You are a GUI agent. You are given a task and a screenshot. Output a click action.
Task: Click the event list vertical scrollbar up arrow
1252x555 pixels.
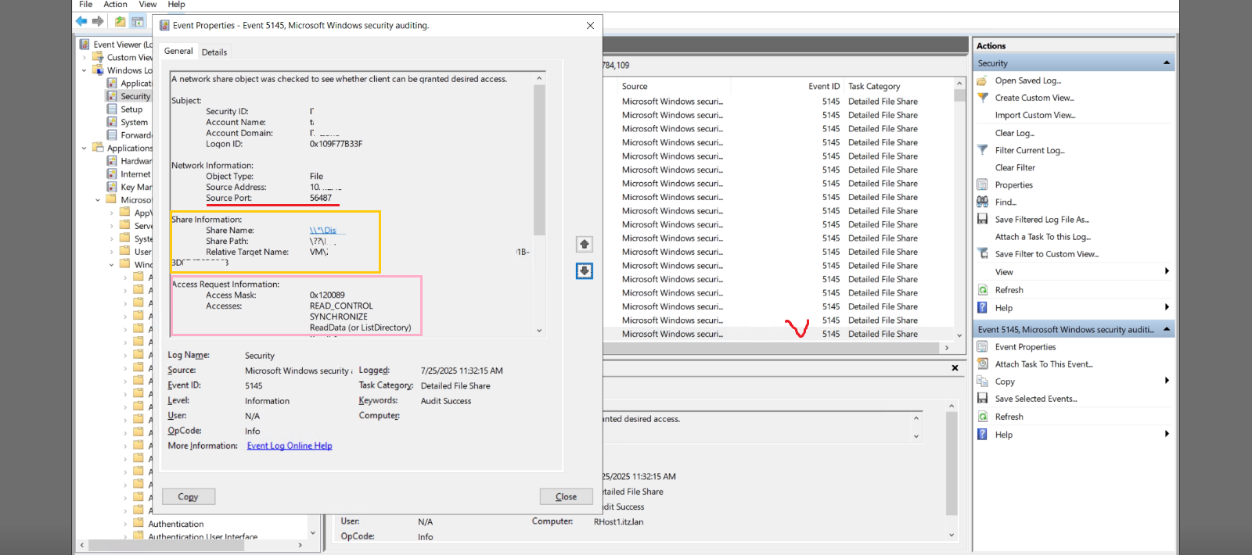959,83
